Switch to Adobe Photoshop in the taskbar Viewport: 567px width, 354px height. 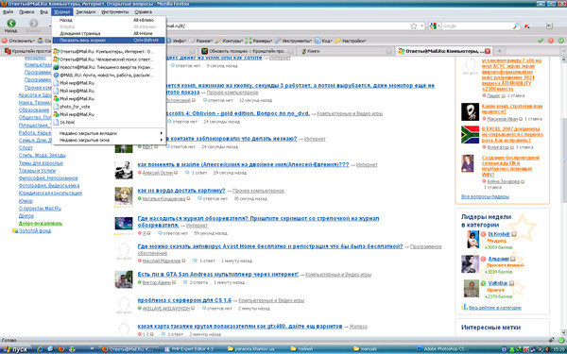pos(442,349)
